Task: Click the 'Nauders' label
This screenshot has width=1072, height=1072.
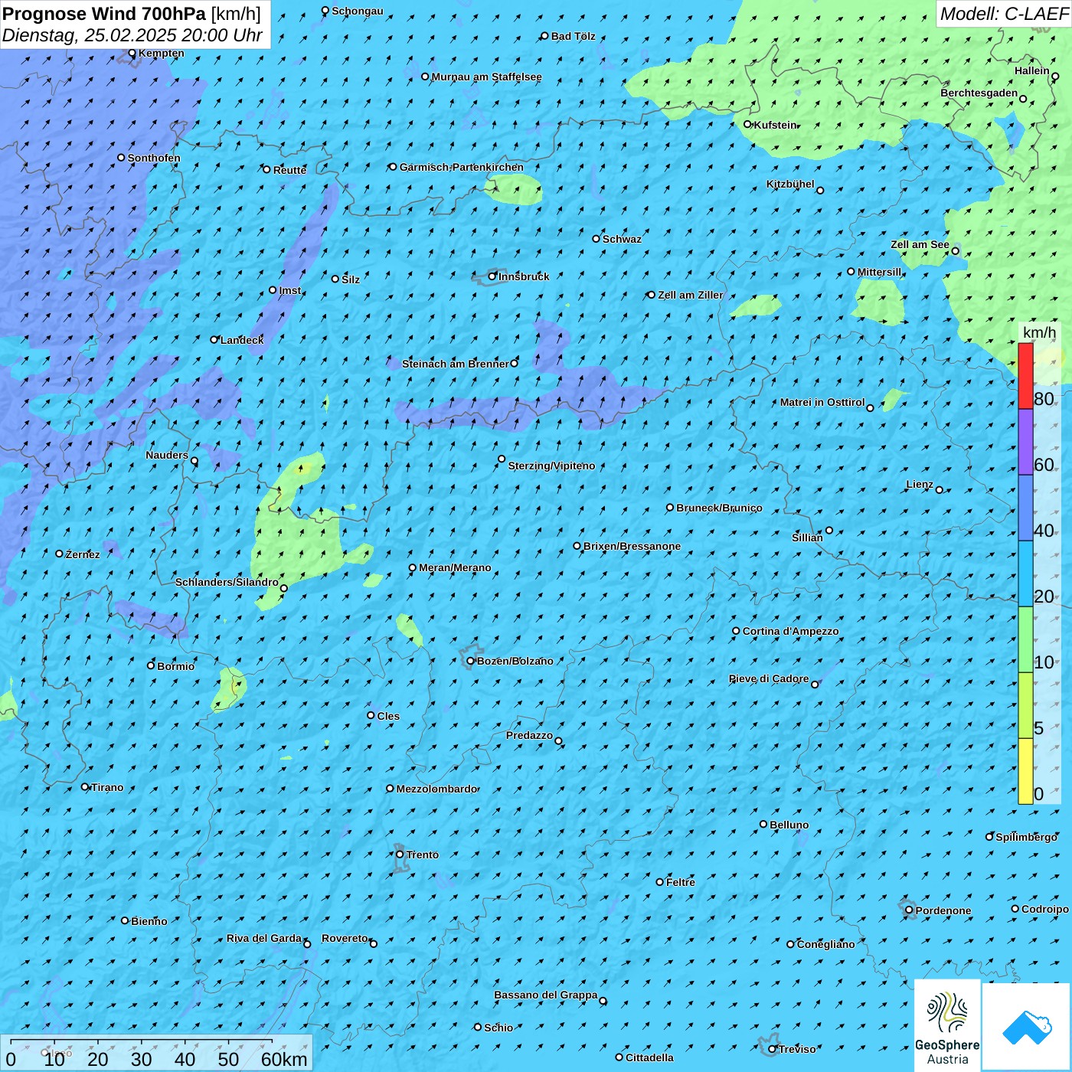Action: click(x=166, y=455)
